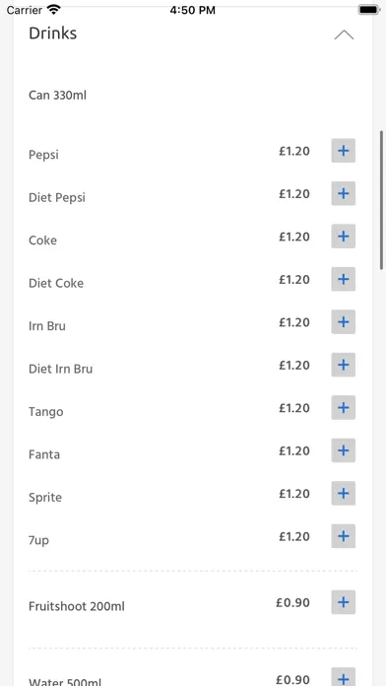Tap the Can 330ml subheading
The image size is (386, 686).
click(x=57, y=95)
